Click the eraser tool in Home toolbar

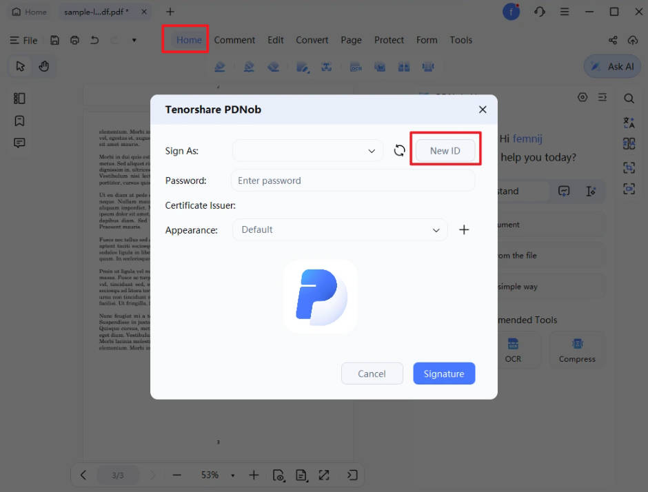(x=273, y=67)
